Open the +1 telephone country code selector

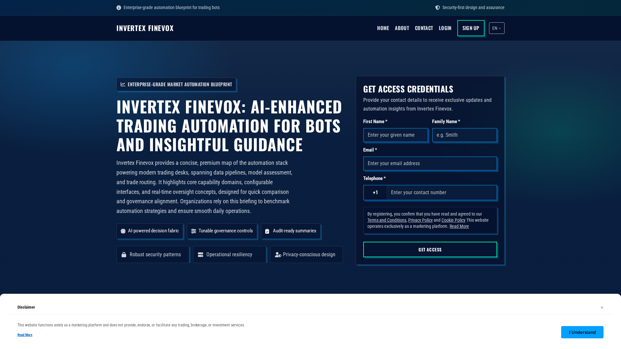click(x=375, y=192)
